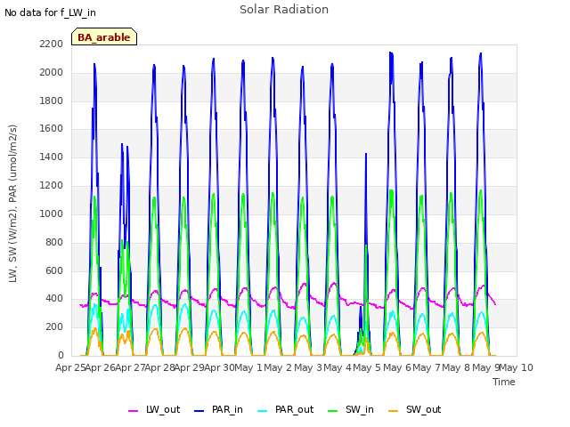Click the 200 y-axis tick value
This screenshot has width=570, height=427.
tap(54, 326)
